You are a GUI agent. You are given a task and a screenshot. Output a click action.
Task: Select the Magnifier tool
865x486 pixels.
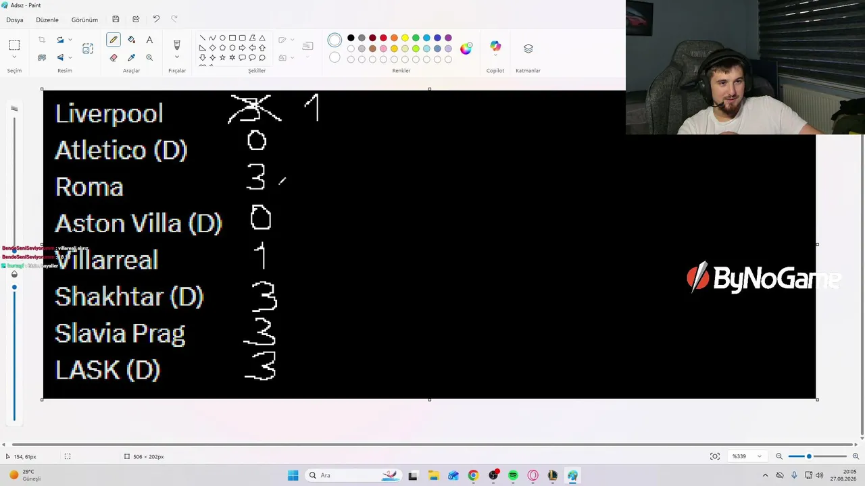pos(149,57)
